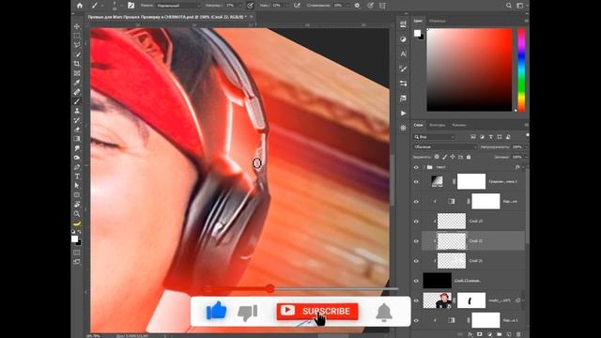Click the vertical hue slider strip

(521, 69)
